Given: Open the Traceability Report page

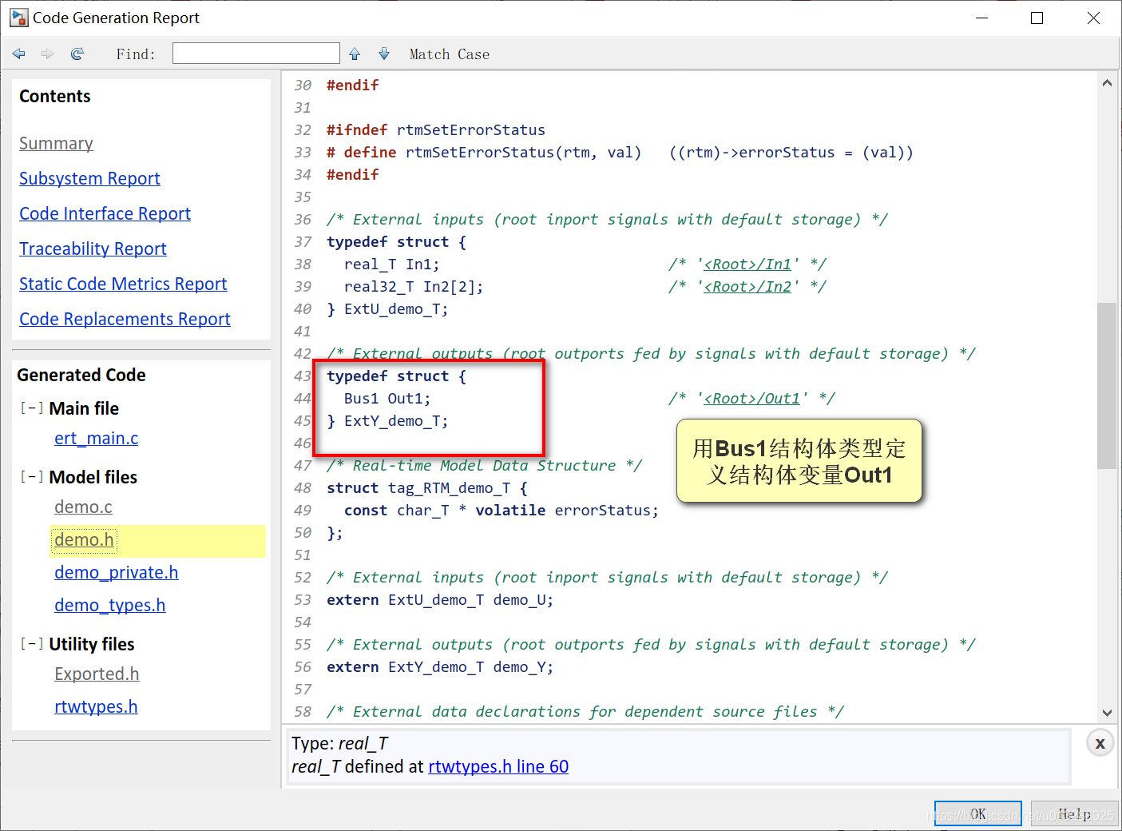Looking at the screenshot, I should pos(93,249).
